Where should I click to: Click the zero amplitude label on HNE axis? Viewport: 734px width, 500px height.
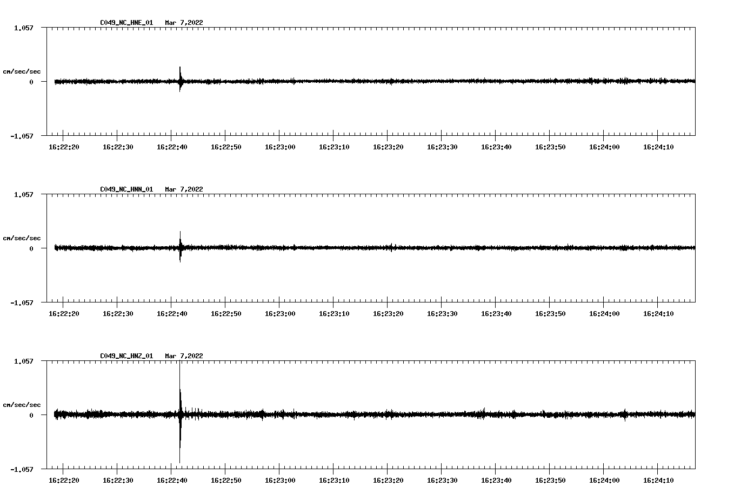31,82
